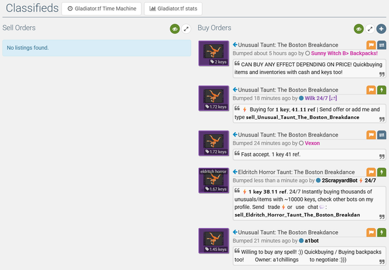Click blue arrow icon on a1bot listing
Viewport: 389px width, 270px height.
(x=235, y=232)
